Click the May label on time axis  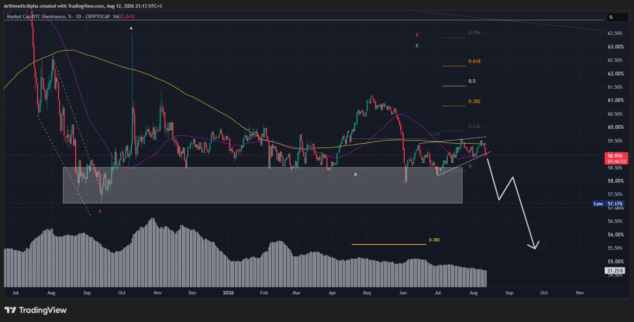point(367,293)
